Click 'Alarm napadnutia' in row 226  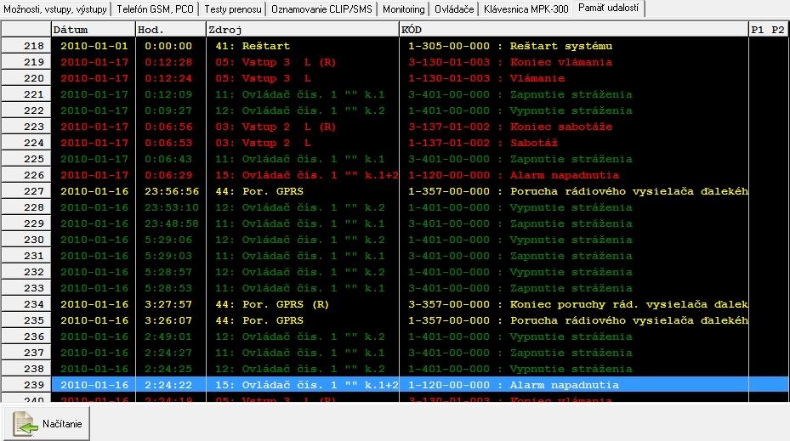click(x=565, y=175)
